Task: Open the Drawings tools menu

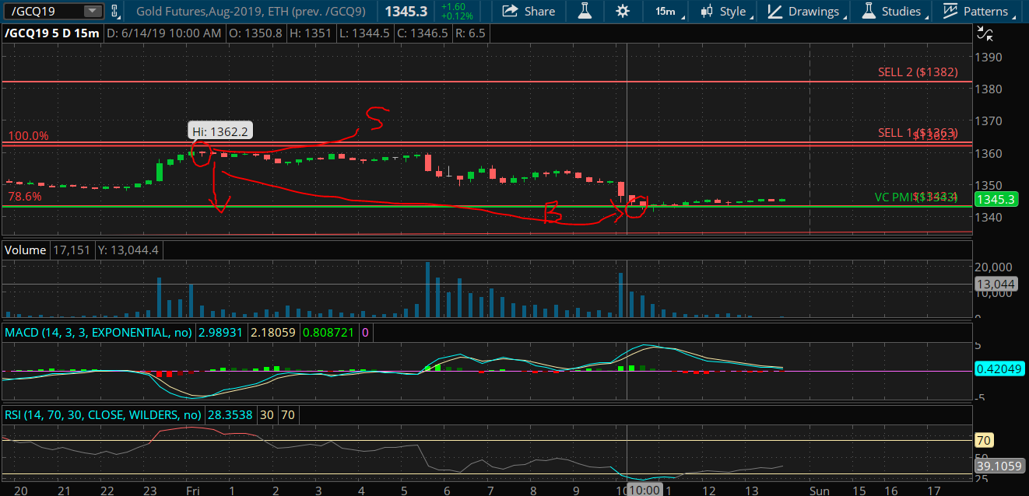Action: pyautogui.click(x=806, y=12)
